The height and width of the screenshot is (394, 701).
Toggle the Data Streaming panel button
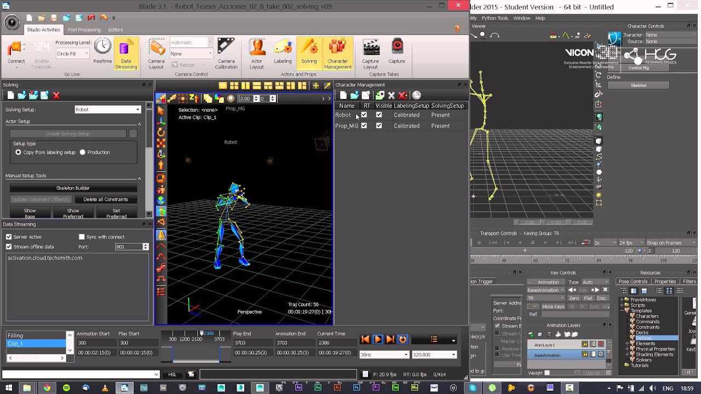(x=126, y=54)
